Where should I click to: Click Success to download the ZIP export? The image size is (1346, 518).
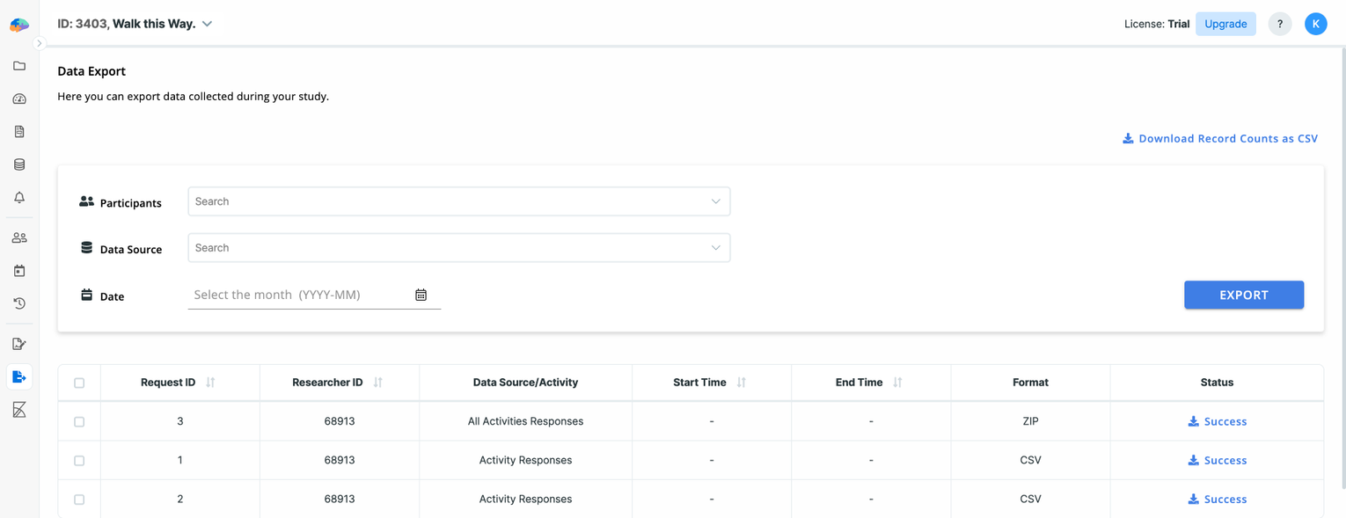pyautogui.click(x=1217, y=421)
